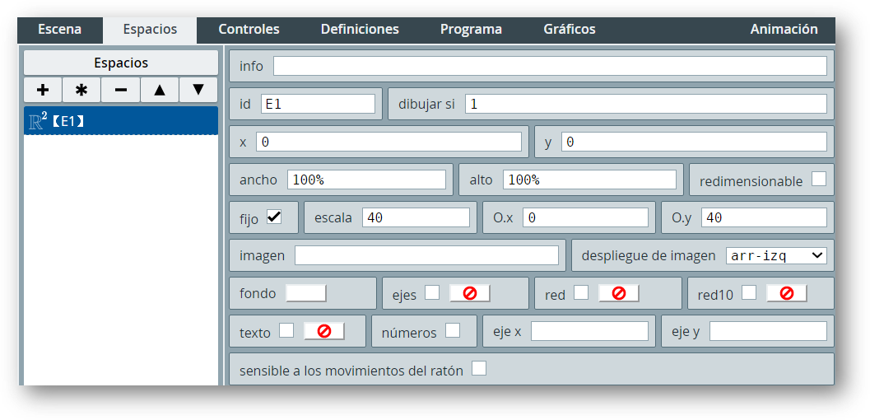This screenshot has height=420, width=870.
Task: Open the fondo color swatch
Action: pos(305,293)
